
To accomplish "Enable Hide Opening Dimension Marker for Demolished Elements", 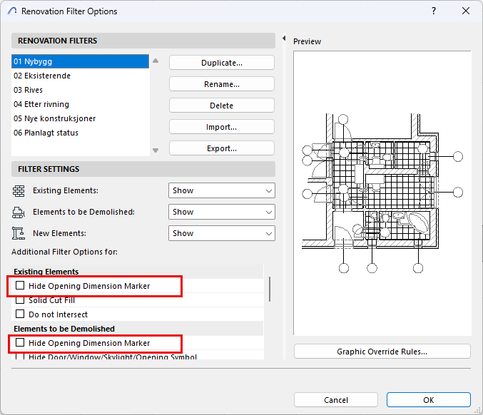I will 20,343.
